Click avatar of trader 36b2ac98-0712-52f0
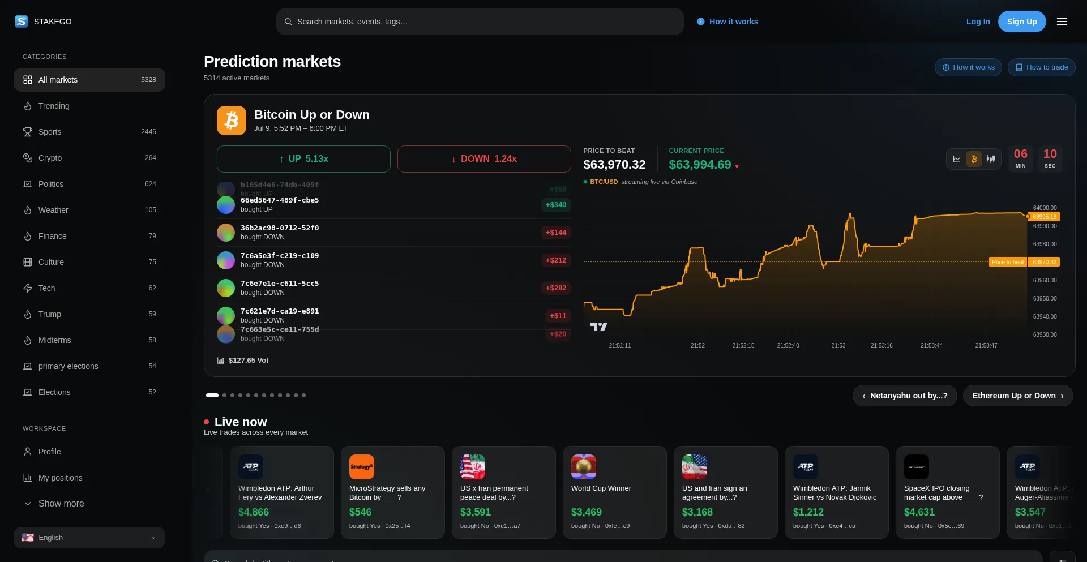This screenshot has height=562, width=1087. point(226,233)
